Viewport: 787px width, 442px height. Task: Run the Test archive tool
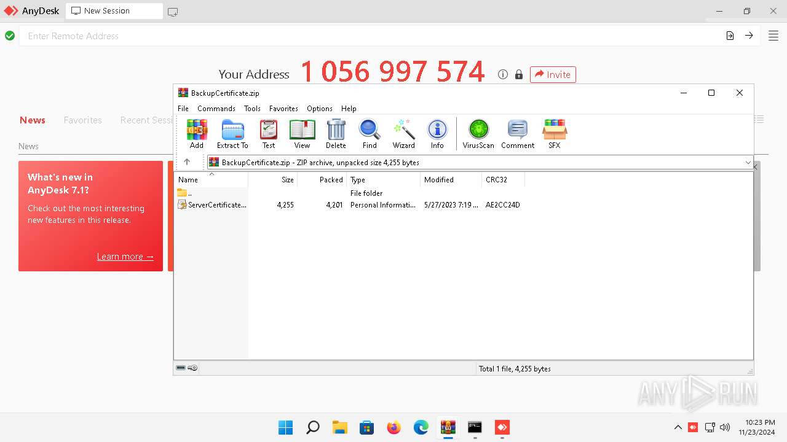point(269,134)
